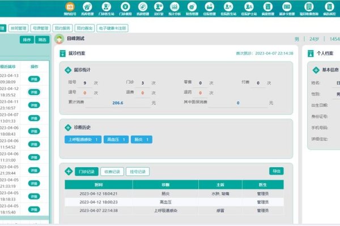Screen dimensions: 340x226
Task: Click the diamond icon beside 就诊统计
Action: [68, 70]
